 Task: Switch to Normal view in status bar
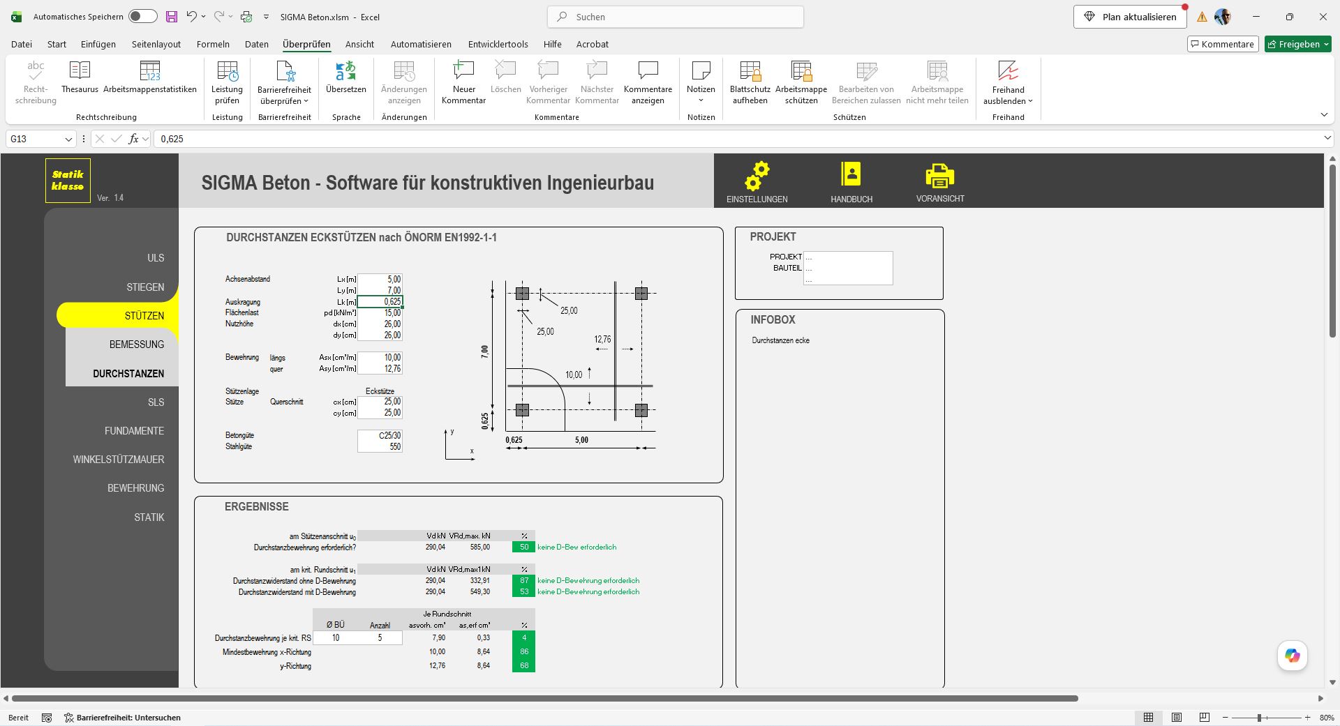click(1148, 717)
